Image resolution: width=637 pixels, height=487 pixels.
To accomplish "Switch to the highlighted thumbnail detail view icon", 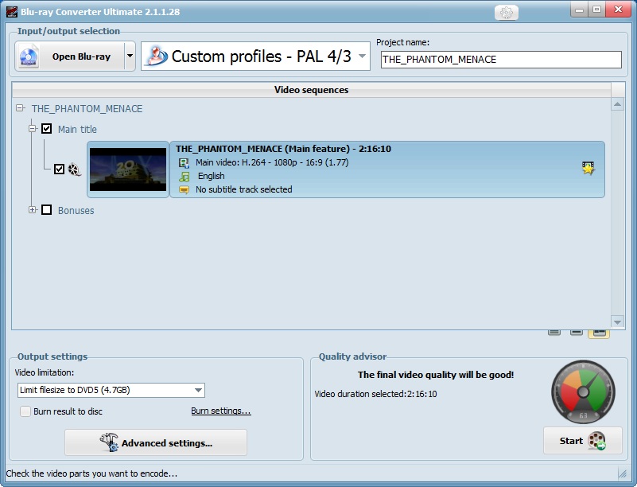I will point(599,333).
